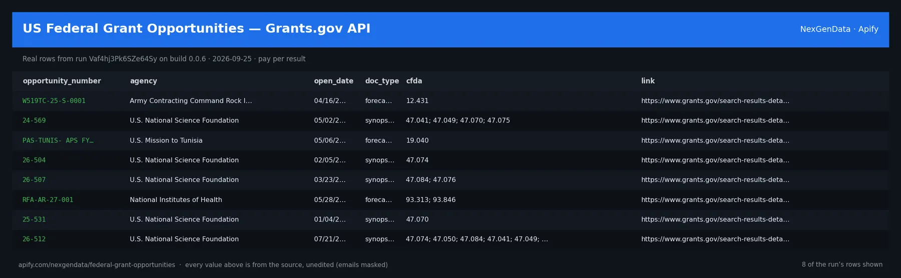Select the NSF agency cell in row 26-512
Image resolution: width=901 pixels, height=278 pixels.
(x=184, y=239)
